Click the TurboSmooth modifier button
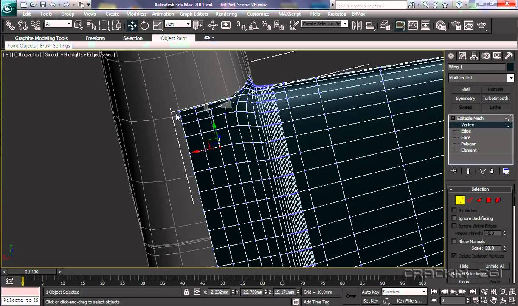This screenshot has width=518, height=306. (x=495, y=98)
